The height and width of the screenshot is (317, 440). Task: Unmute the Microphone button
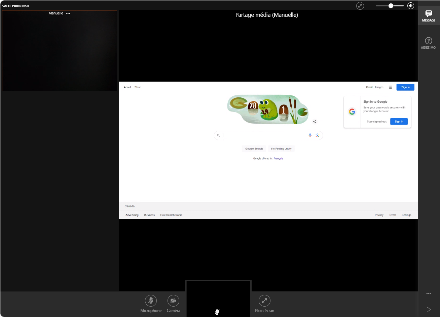(x=151, y=301)
